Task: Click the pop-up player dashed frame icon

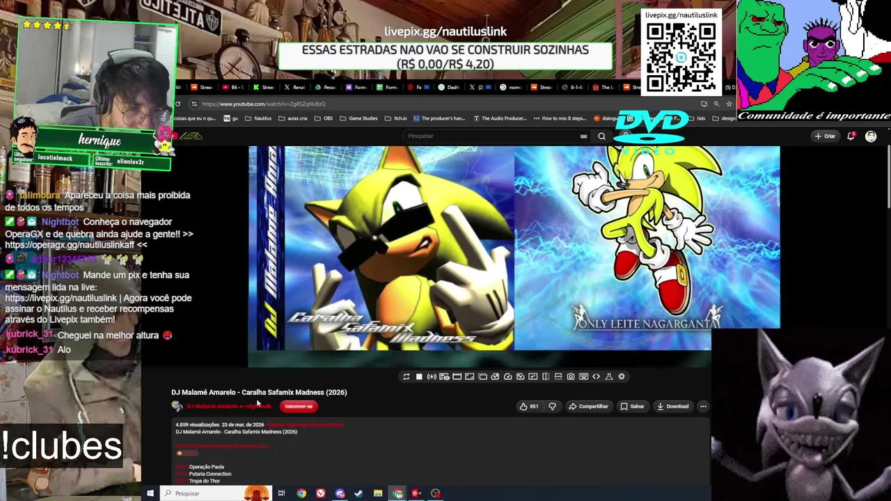Action: (x=482, y=376)
